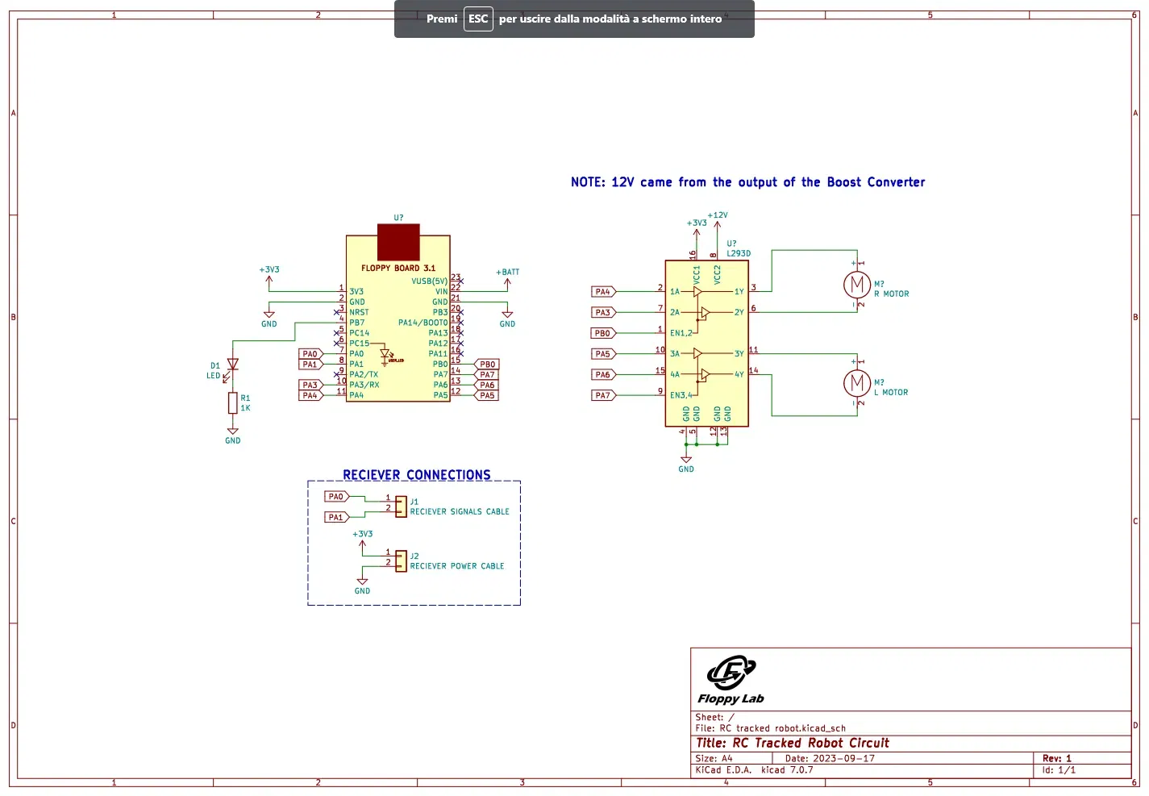Click the GND symbol under L293D
Viewport: 1149px width, 796px height.
point(686,464)
